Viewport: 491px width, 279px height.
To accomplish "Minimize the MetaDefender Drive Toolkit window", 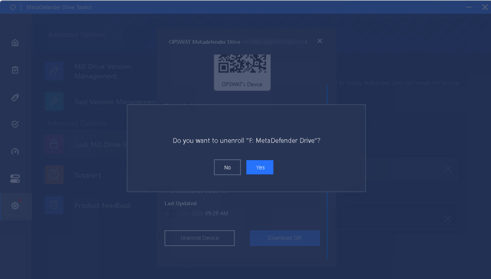I will pos(469,7).
